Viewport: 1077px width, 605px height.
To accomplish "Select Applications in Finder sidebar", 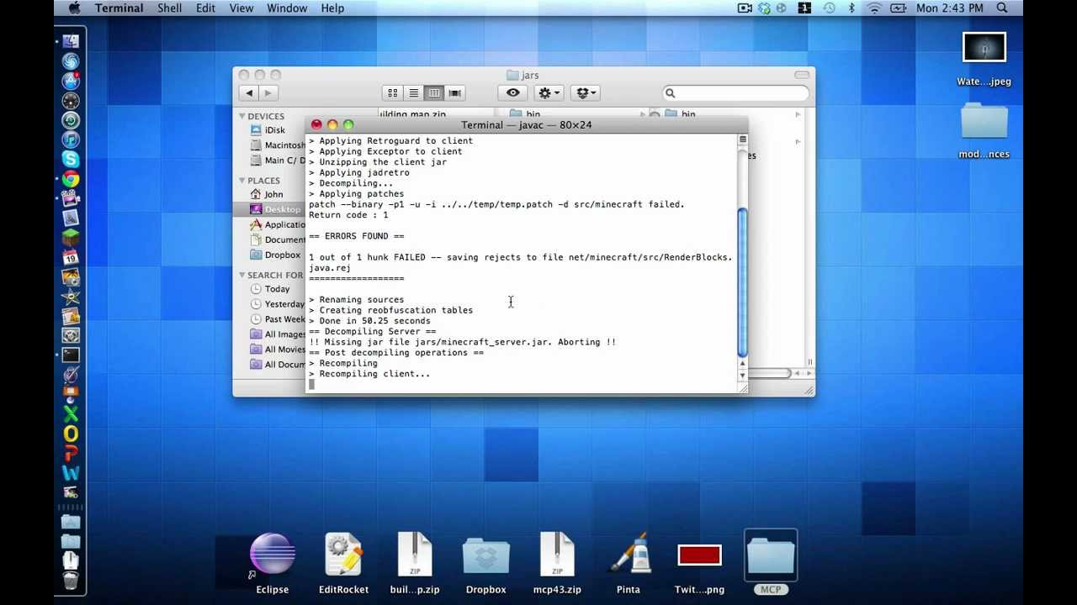I will [x=278, y=224].
